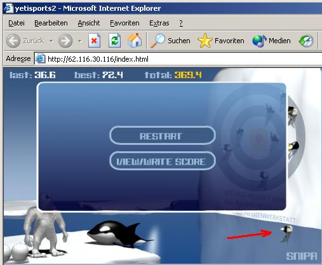The height and width of the screenshot is (265, 322).
Task: Click the page icon in address bar
Action: tap(40, 58)
